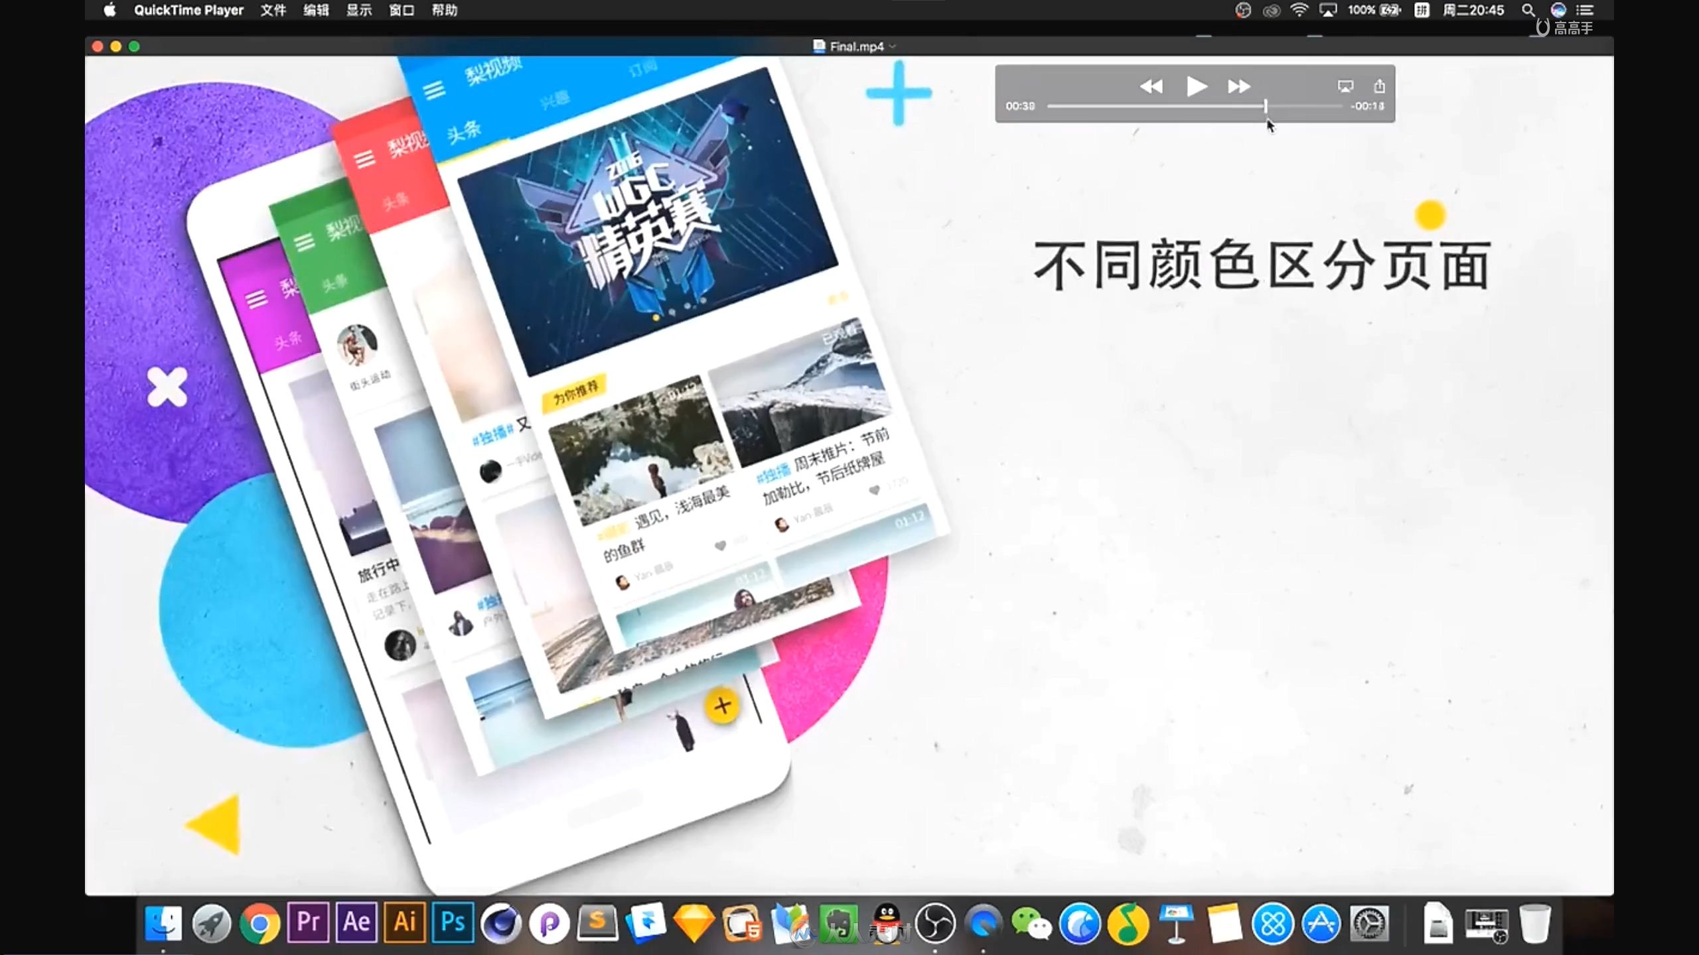
Task: Click the Hype HTML5 Dock icon
Action: point(742,923)
